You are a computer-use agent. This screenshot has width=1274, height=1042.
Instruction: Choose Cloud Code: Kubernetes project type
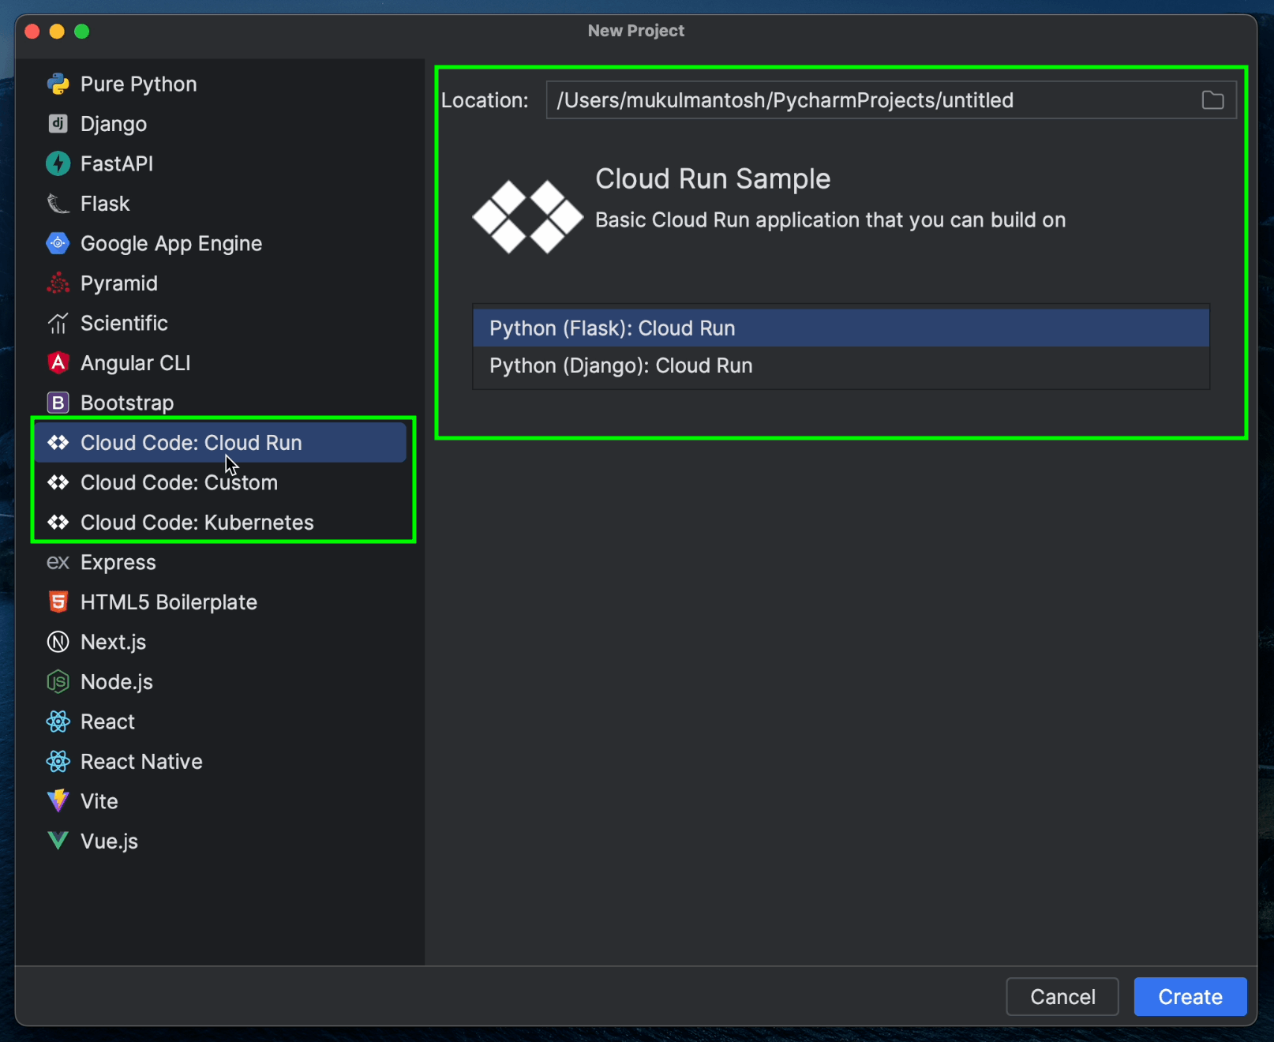(197, 523)
